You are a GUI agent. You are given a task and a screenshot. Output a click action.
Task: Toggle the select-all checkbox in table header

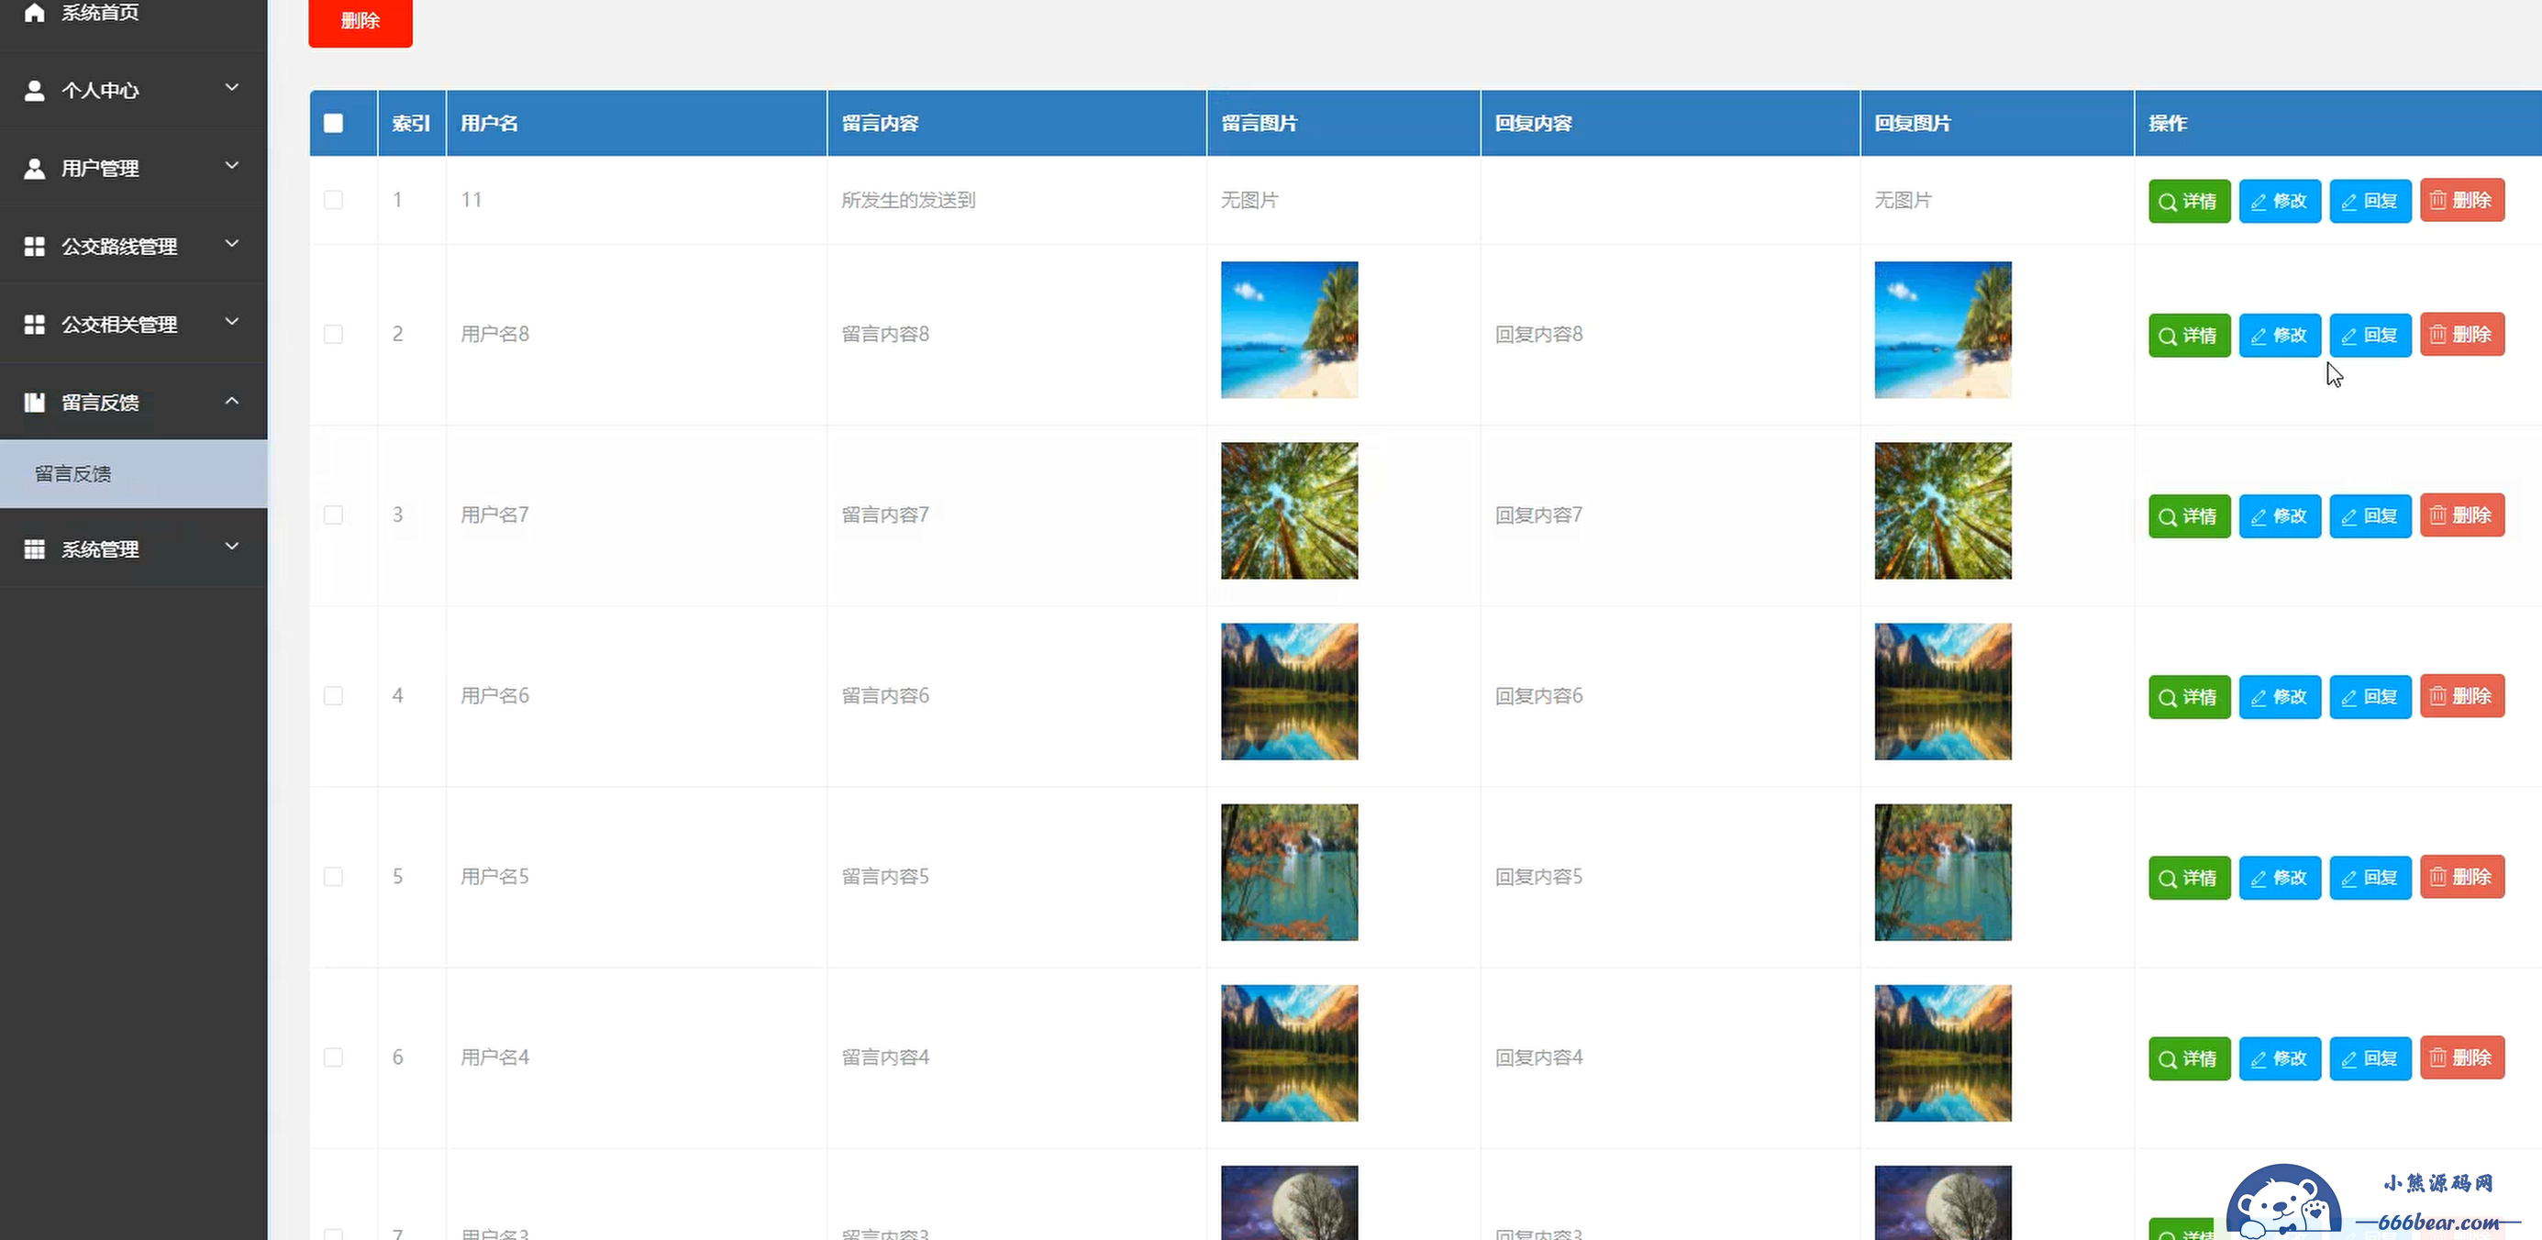334,123
